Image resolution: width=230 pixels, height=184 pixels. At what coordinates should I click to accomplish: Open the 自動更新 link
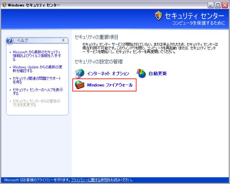158,74
